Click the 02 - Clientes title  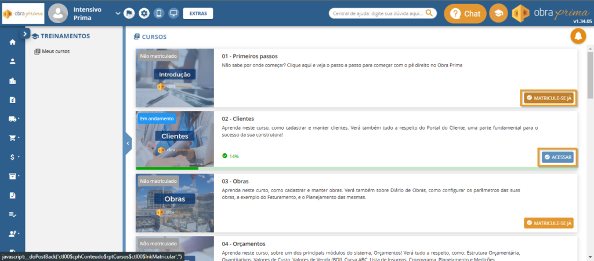(x=238, y=119)
